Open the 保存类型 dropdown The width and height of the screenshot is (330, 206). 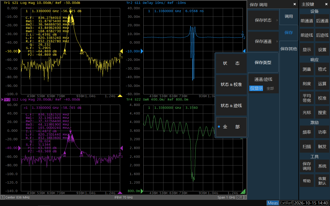263,63
